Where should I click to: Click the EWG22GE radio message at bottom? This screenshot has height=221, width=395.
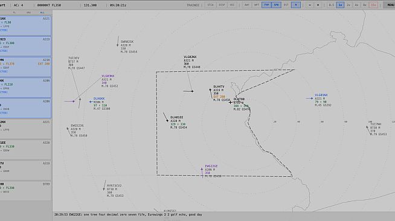(128, 215)
